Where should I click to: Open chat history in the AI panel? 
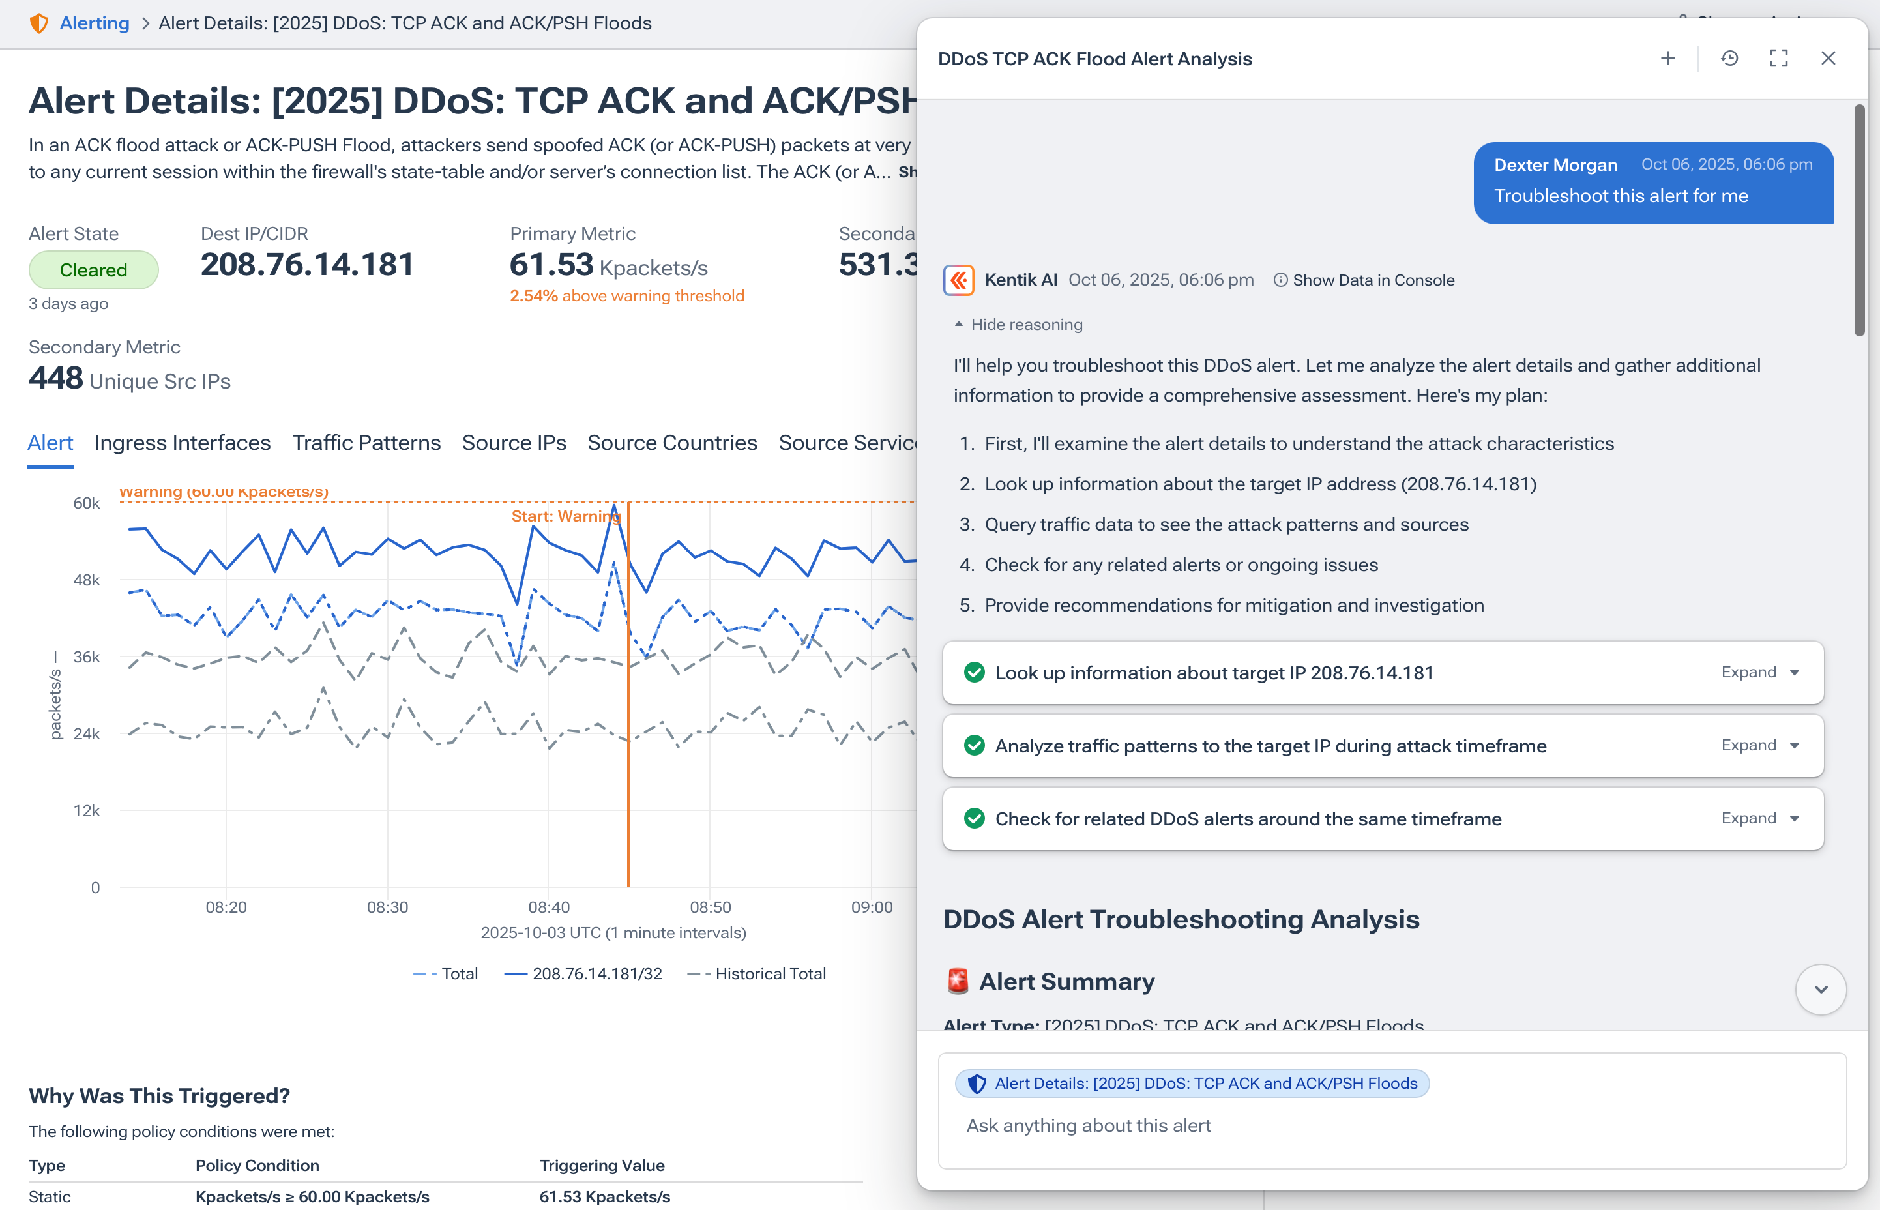pos(1728,58)
